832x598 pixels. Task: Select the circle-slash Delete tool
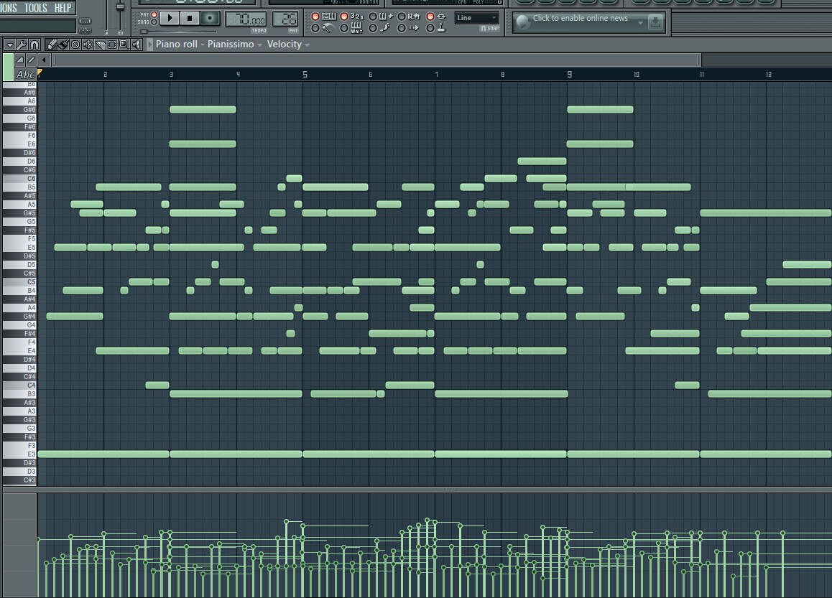(75, 45)
